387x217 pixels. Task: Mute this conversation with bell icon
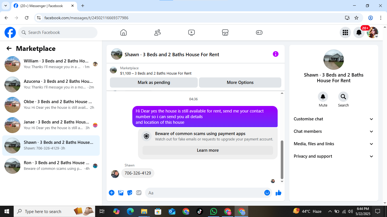(x=323, y=97)
